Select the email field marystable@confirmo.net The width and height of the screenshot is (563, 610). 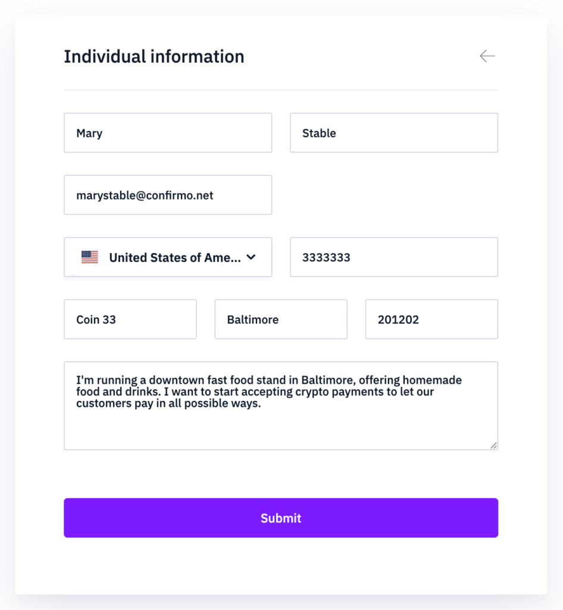click(x=168, y=195)
